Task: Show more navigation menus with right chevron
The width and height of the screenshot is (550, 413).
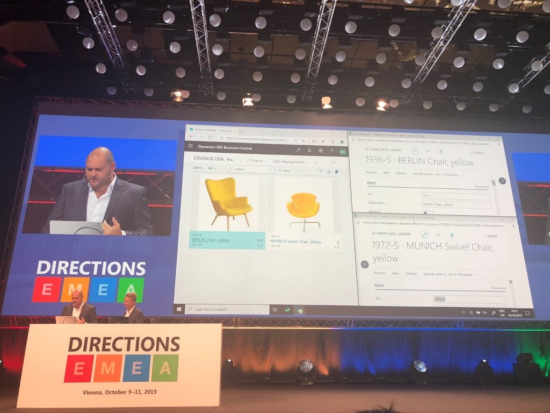Action: pyautogui.click(x=316, y=162)
